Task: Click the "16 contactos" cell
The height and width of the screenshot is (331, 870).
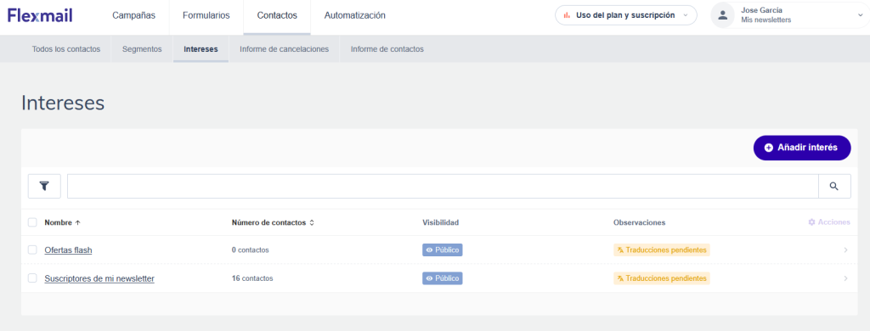Action: click(252, 278)
